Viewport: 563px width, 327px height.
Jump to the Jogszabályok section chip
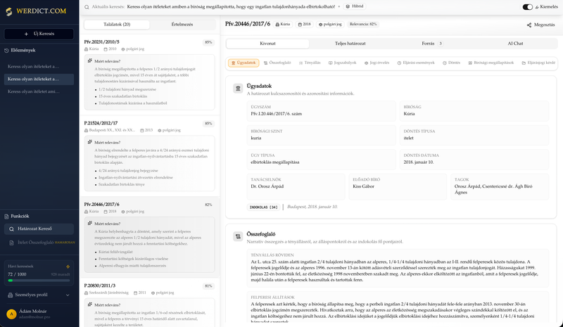pyautogui.click(x=344, y=63)
